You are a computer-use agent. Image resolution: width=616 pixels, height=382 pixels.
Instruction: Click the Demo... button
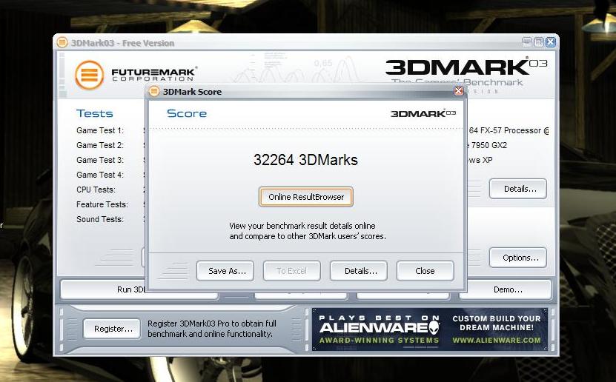tap(506, 289)
